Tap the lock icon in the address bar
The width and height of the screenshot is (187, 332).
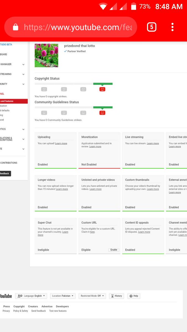click(x=16, y=27)
